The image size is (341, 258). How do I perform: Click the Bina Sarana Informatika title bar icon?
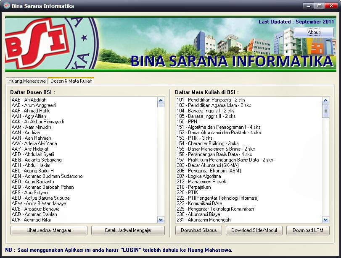coord(7,6)
